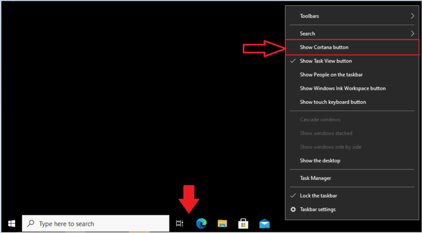The image size is (422, 233).
Task: Click the Type here to search field
Action: point(99,224)
